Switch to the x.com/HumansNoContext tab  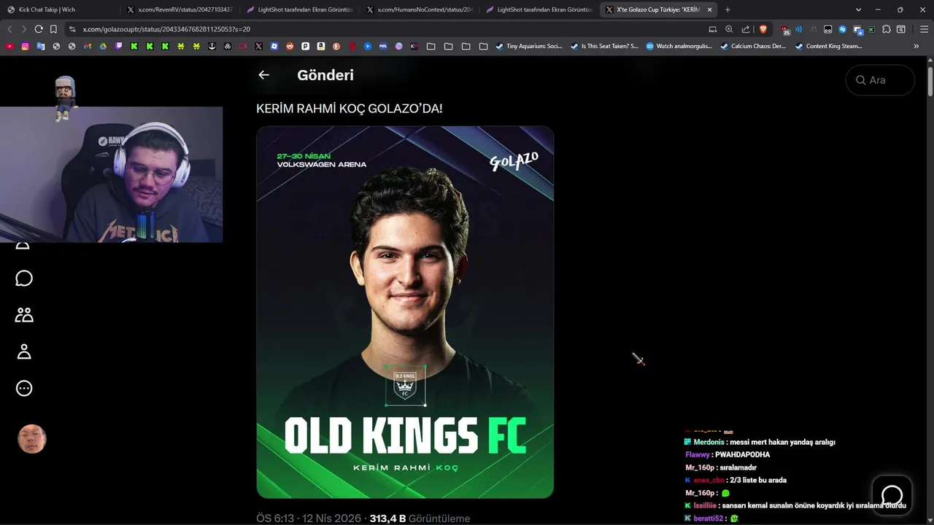(x=419, y=9)
